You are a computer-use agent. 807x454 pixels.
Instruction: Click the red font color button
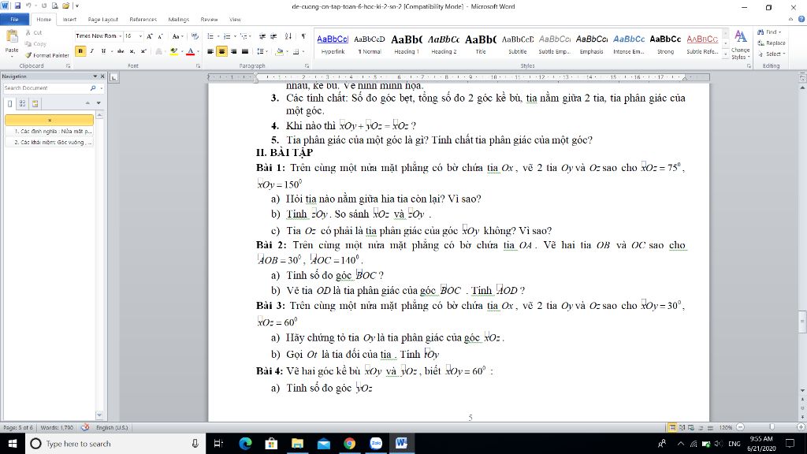191,51
